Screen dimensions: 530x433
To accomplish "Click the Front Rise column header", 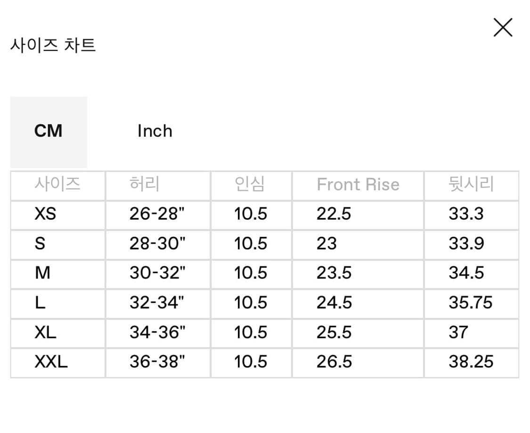I will click(359, 185).
